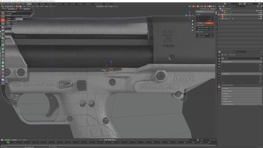Toggle viewport gizmos button
Image resolution: width=263 pixels, height=148 pixels.
pos(194,7)
